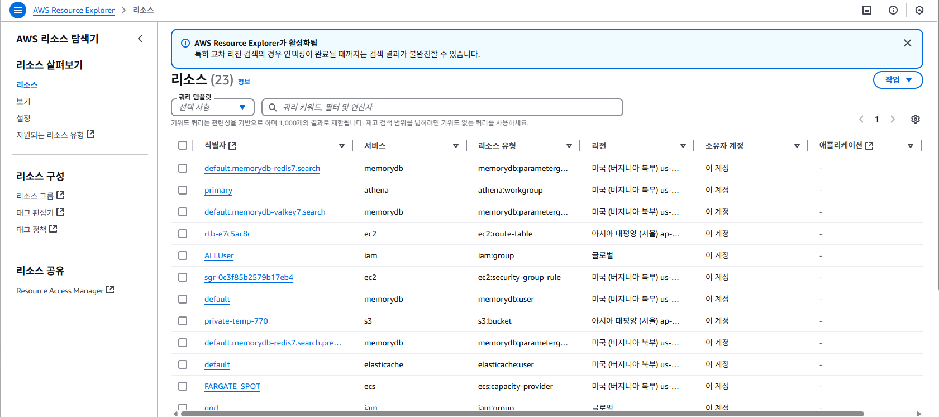The width and height of the screenshot is (939, 417).
Task: Open private-temp-770 bucket link
Action: click(236, 321)
